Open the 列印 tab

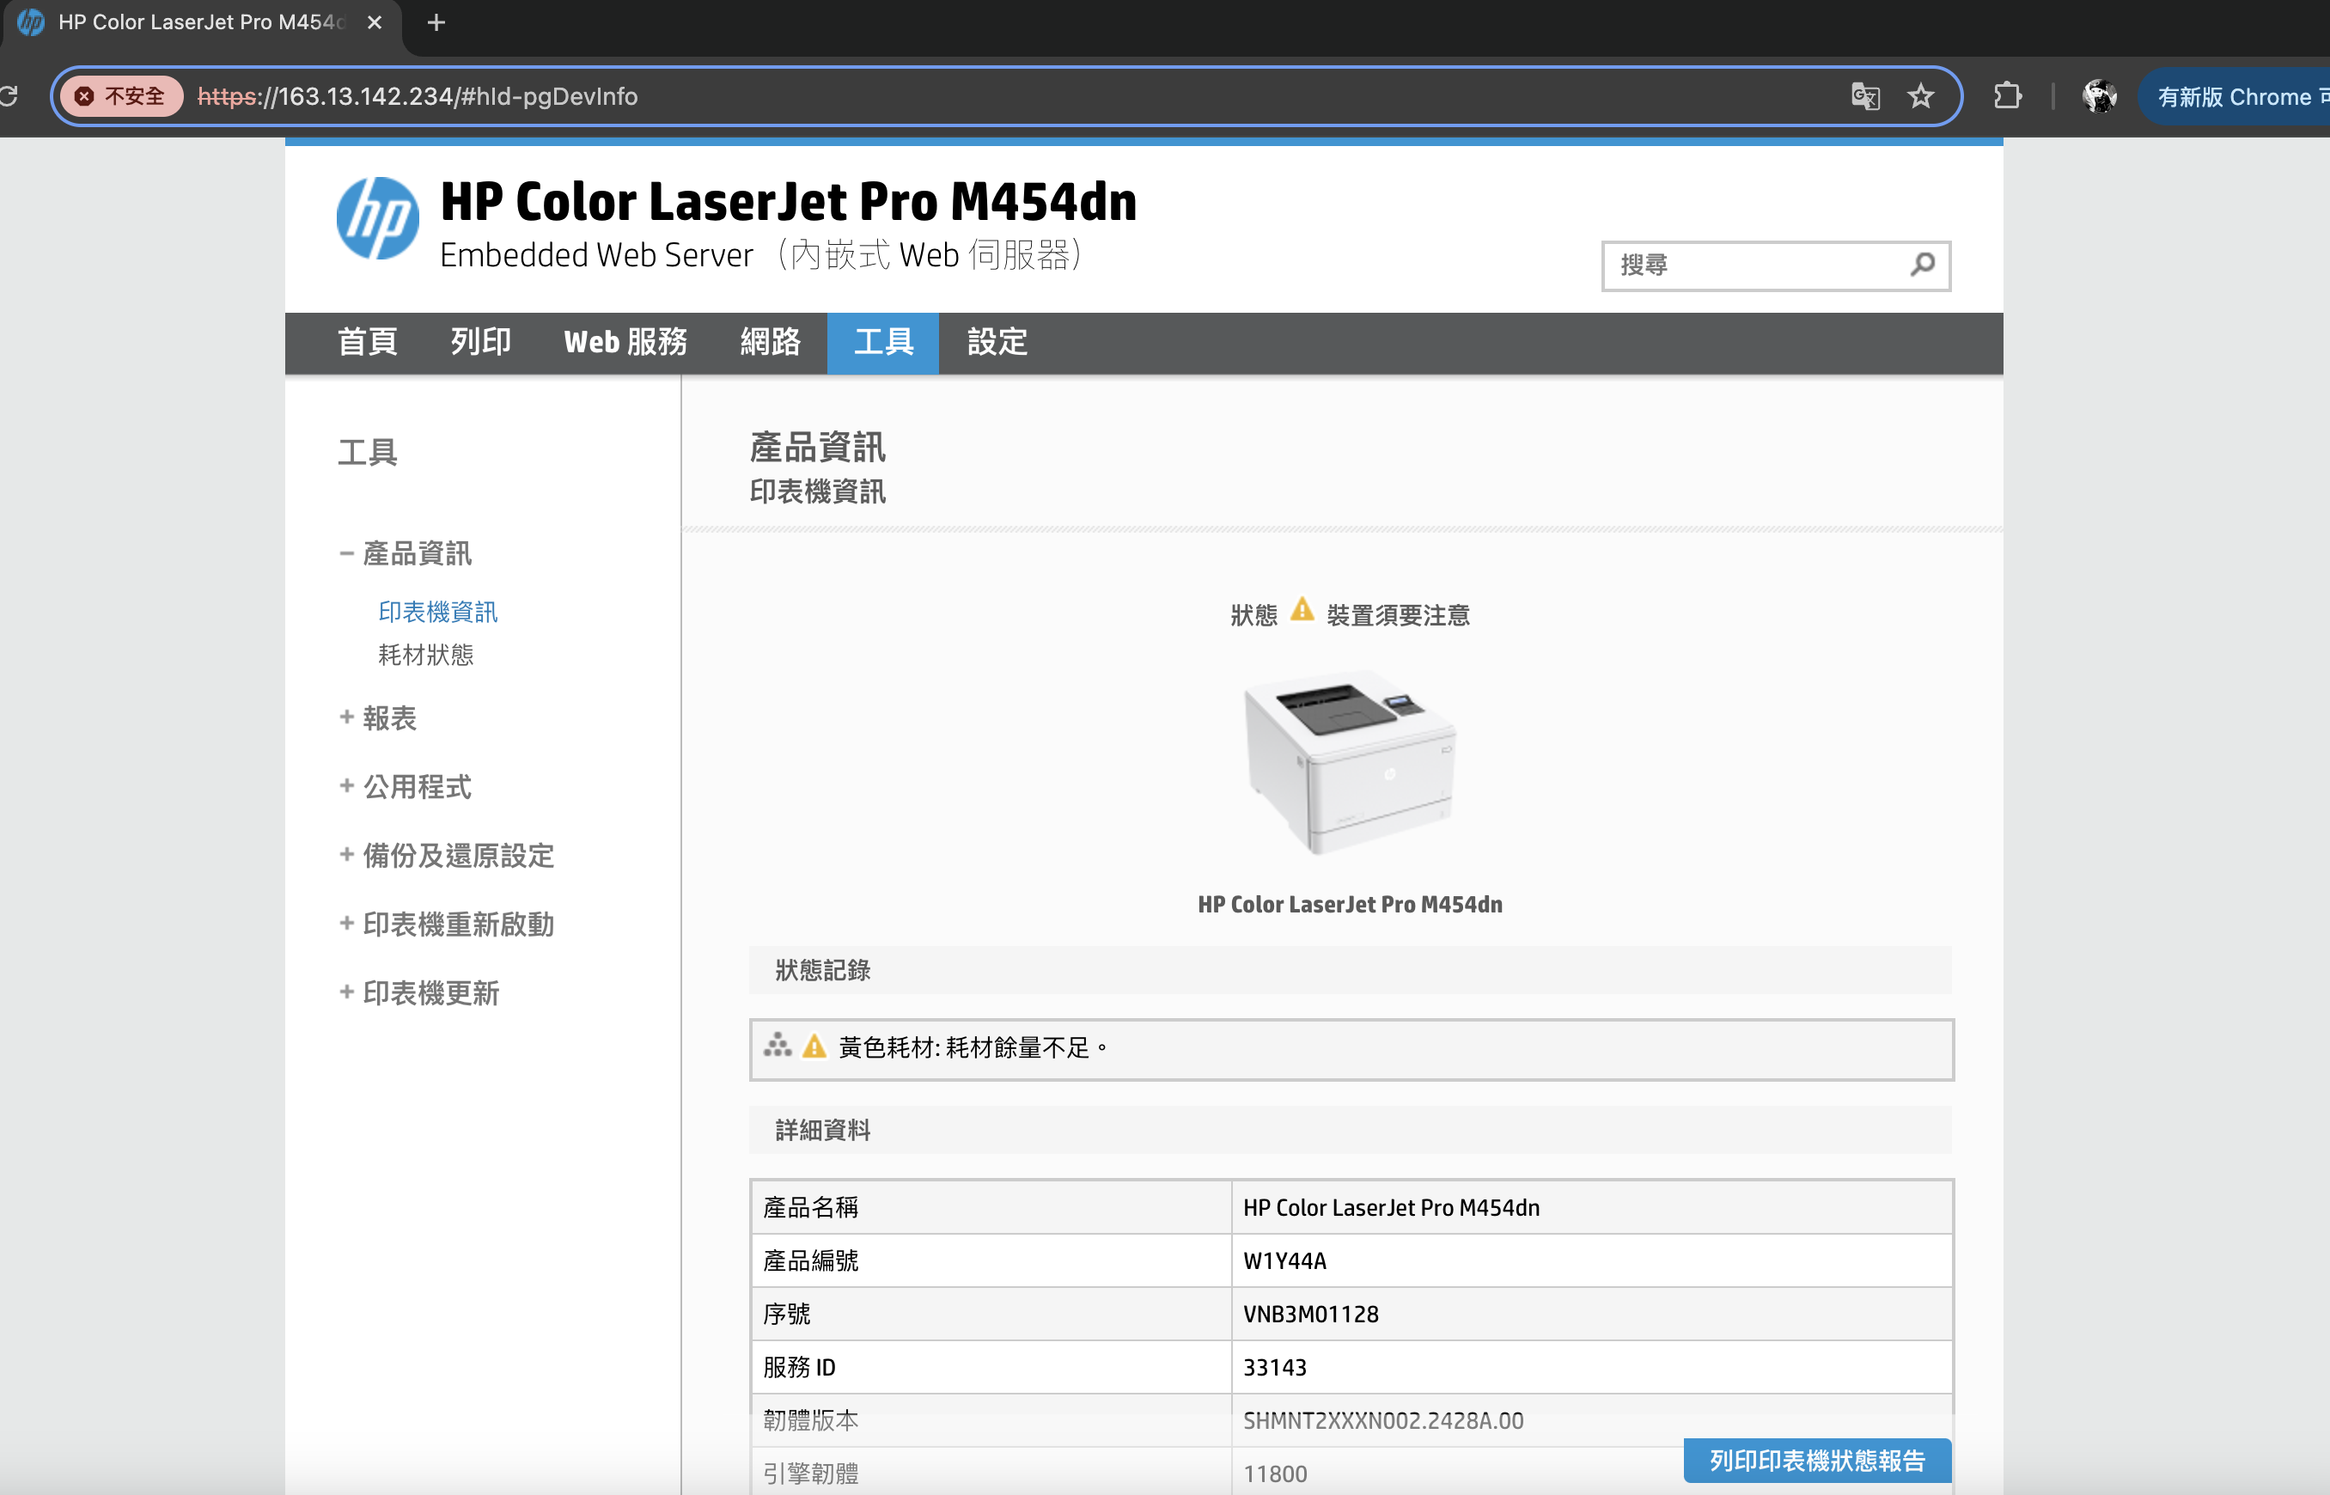[x=480, y=343]
